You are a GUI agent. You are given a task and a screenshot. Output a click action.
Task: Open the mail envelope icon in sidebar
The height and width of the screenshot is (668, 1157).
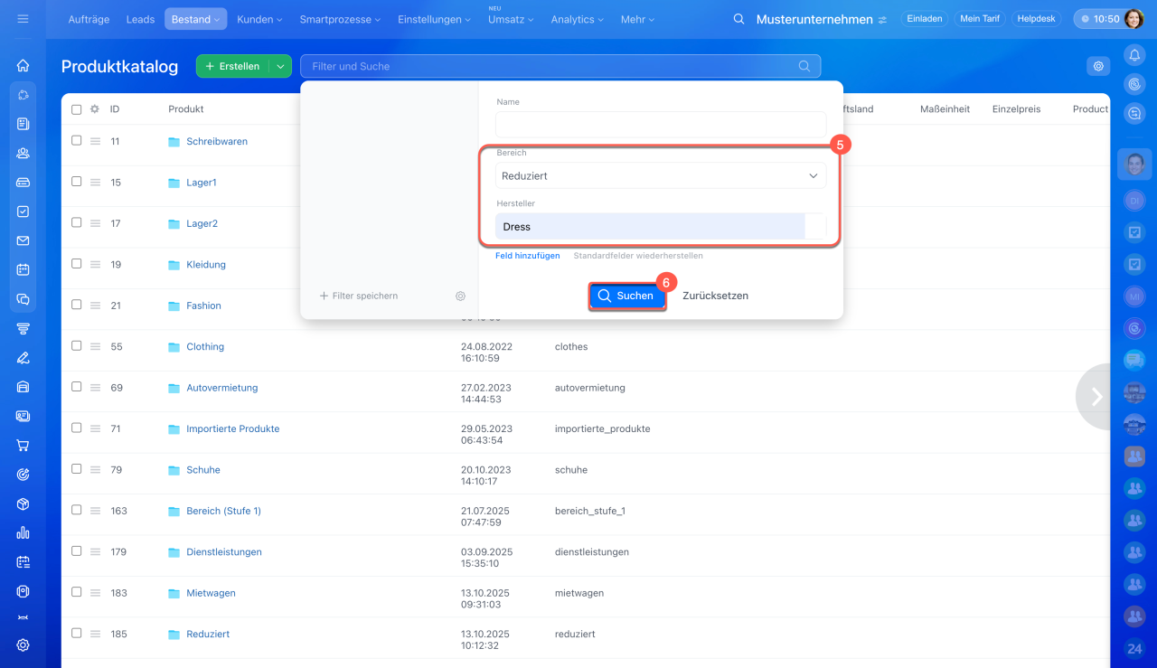23,240
